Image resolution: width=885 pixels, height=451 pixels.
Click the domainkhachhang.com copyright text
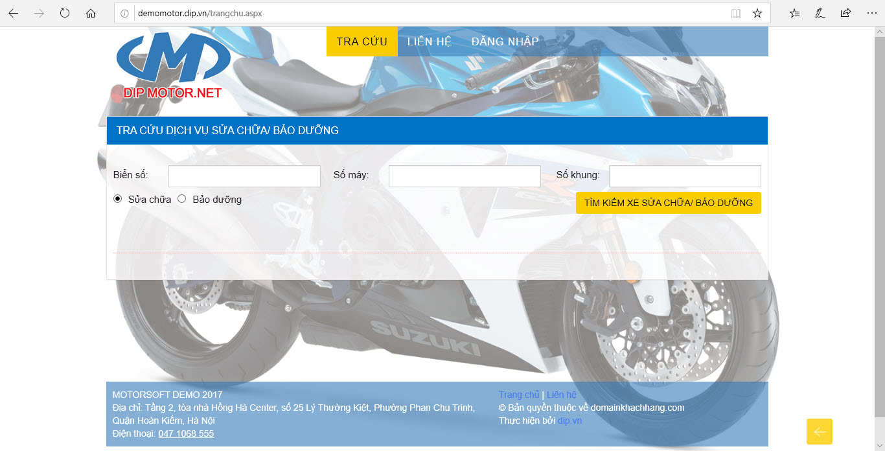638,408
